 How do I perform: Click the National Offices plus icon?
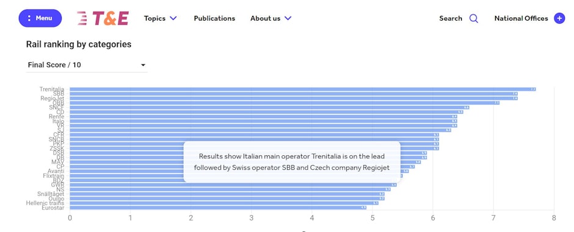(559, 18)
